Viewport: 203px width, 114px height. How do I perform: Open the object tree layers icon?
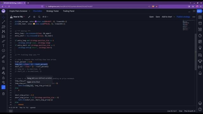(x=200, y=103)
